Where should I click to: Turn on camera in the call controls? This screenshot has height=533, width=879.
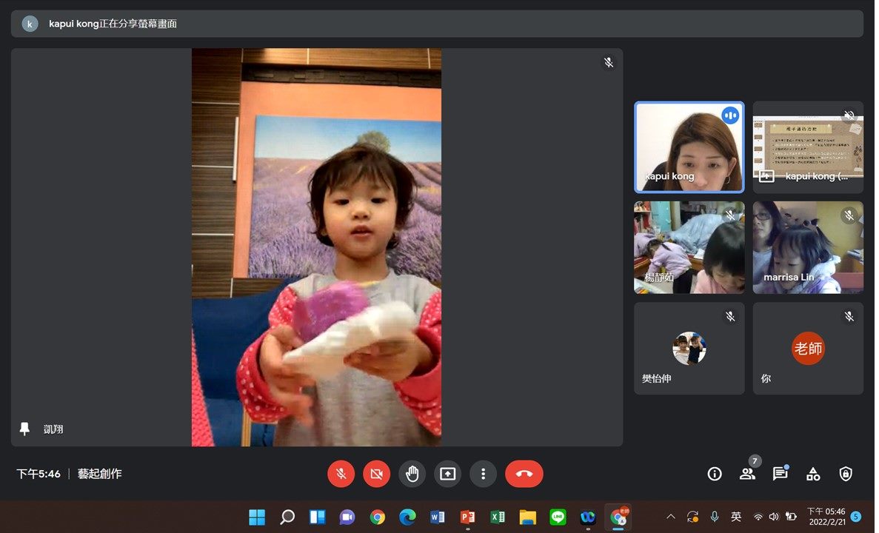[376, 474]
